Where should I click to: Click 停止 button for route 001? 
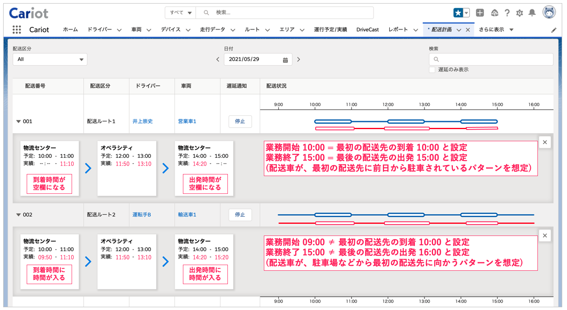point(240,121)
